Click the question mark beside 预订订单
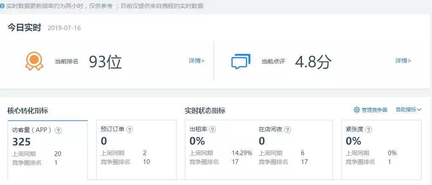This screenshot has height=185, width=432. coord(130,129)
